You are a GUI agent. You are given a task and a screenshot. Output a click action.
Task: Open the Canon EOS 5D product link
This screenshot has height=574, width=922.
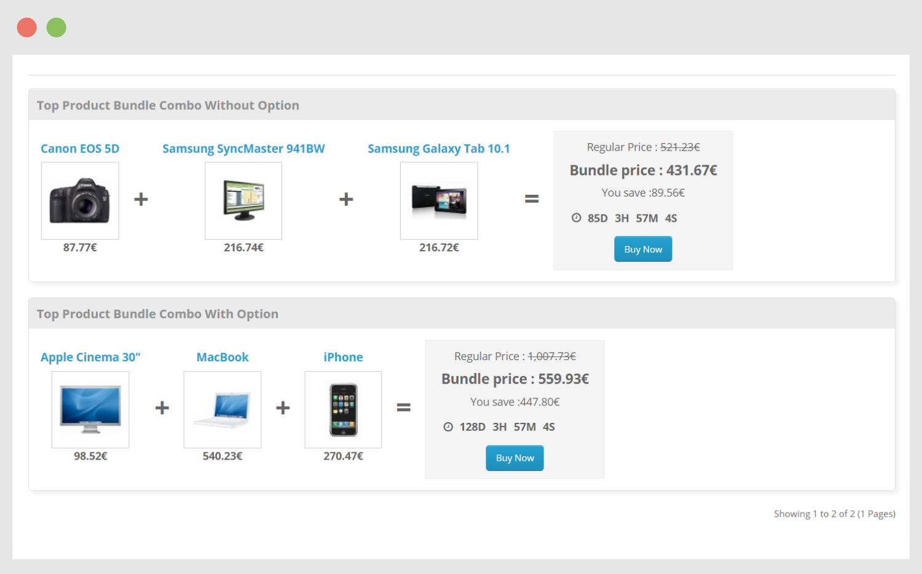80,149
